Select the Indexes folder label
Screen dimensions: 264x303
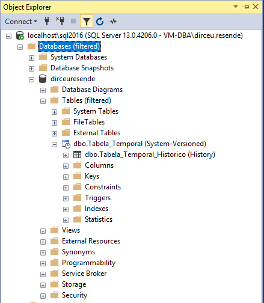tap(96, 209)
